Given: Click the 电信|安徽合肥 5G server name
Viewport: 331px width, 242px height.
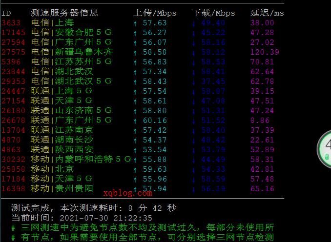Looking at the screenshot, I should (x=71, y=32).
